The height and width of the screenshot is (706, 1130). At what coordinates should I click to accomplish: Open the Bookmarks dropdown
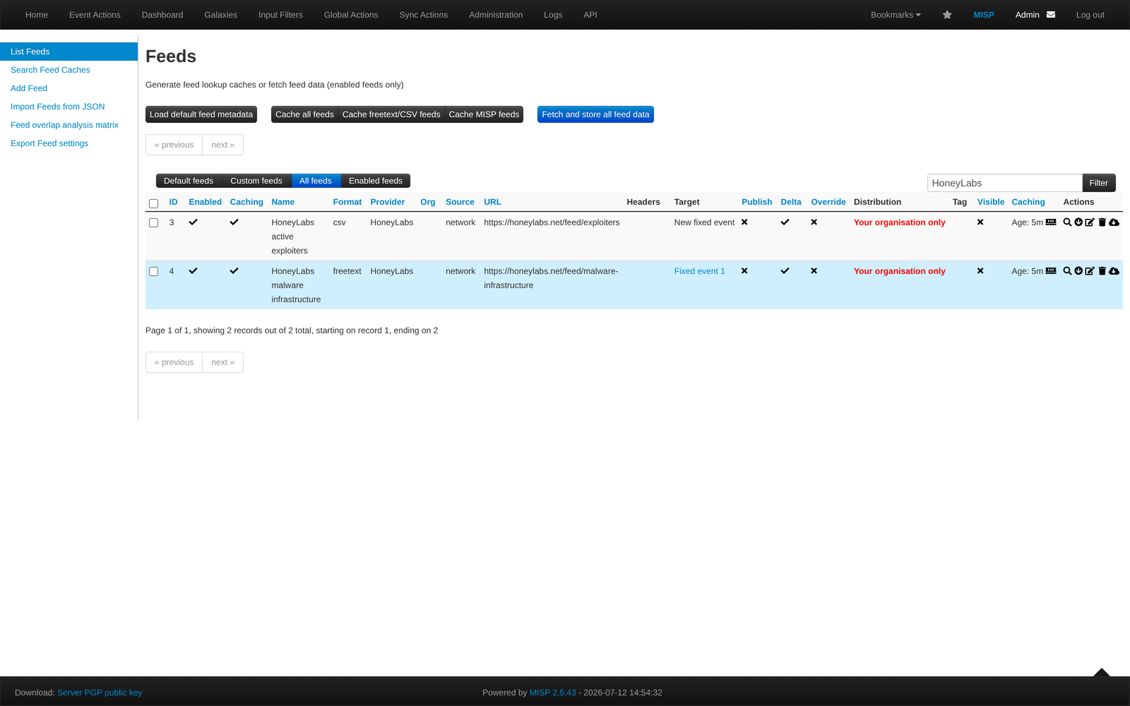click(x=896, y=15)
